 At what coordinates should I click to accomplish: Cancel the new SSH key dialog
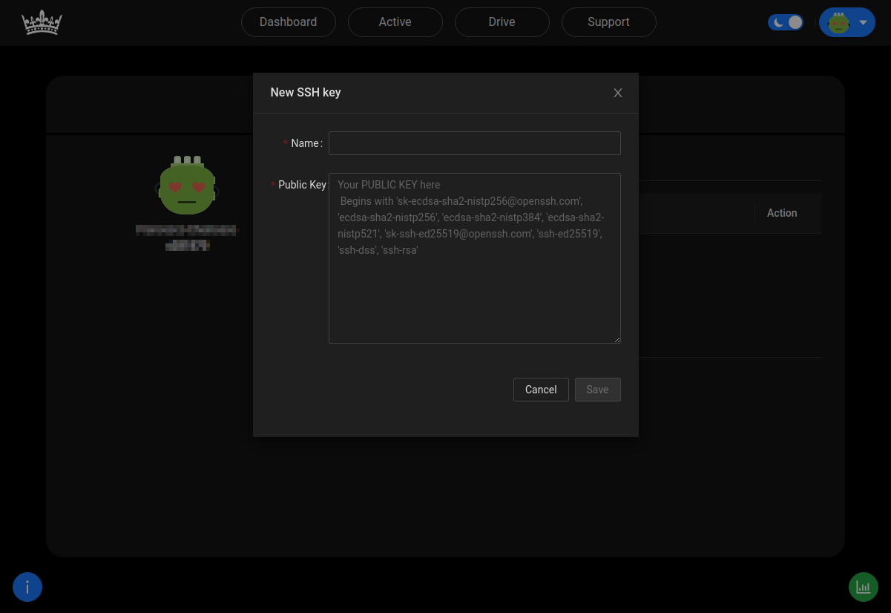(x=541, y=390)
